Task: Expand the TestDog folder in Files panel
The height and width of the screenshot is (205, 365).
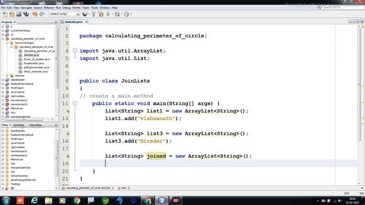Action: coord(3,184)
